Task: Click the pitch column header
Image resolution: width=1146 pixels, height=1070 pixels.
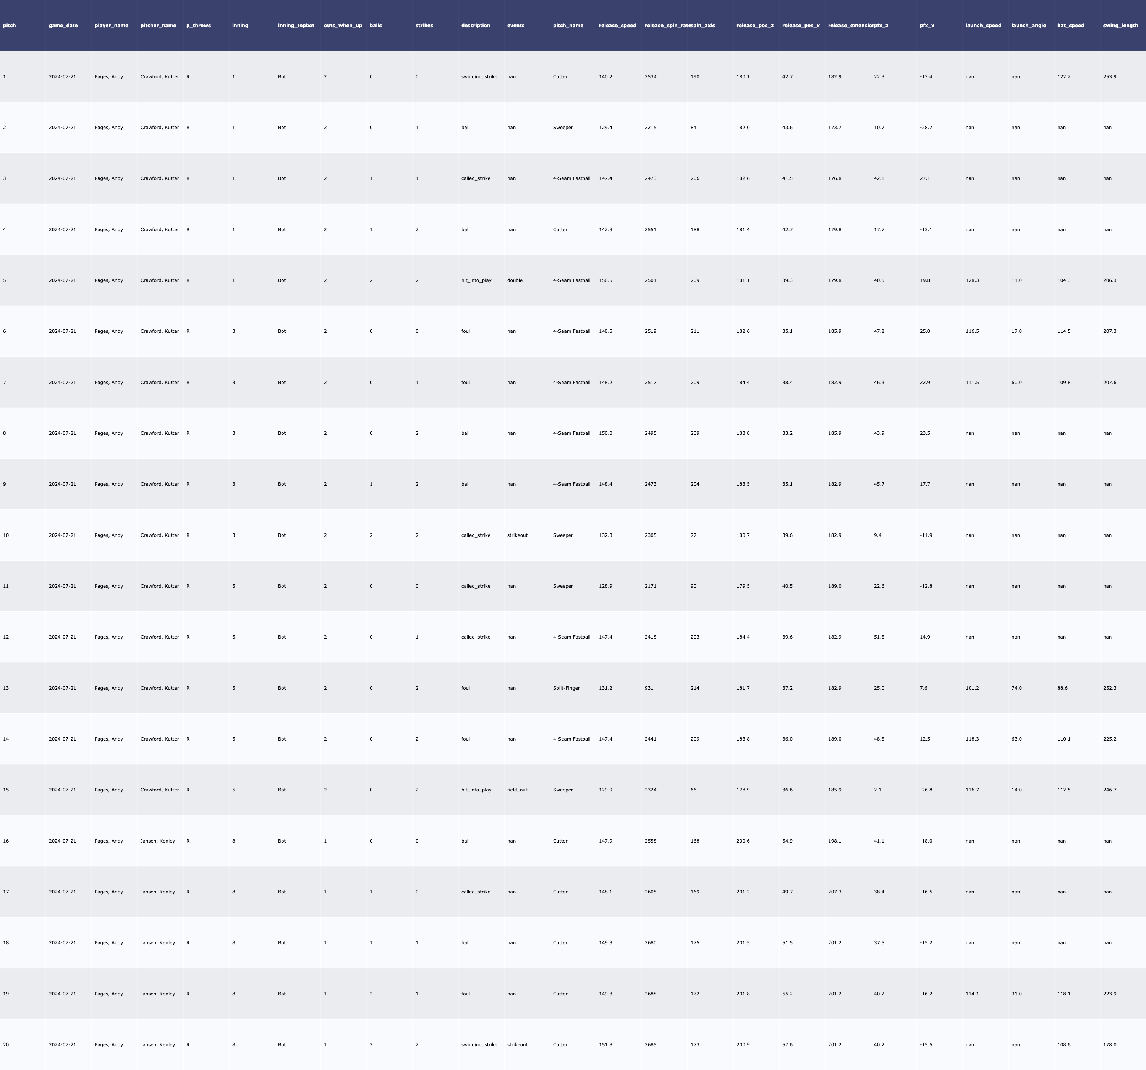Action: (x=10, y=25)
